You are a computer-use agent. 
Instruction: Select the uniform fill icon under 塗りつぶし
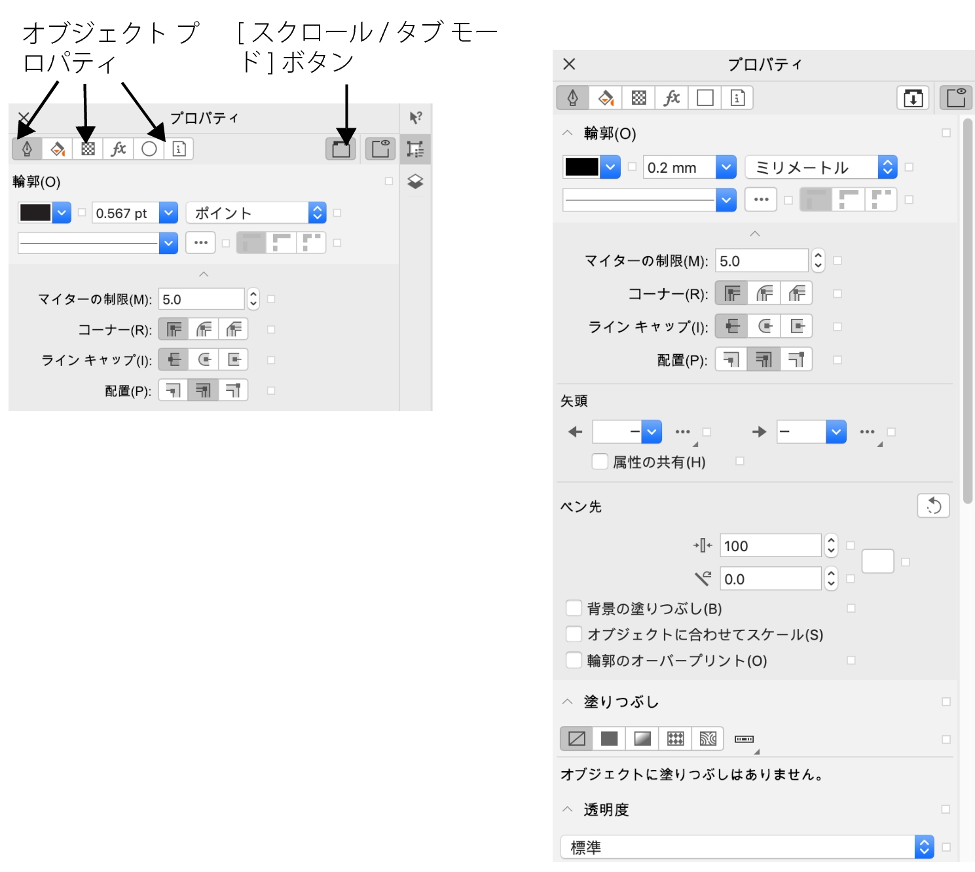click(609, 739)
